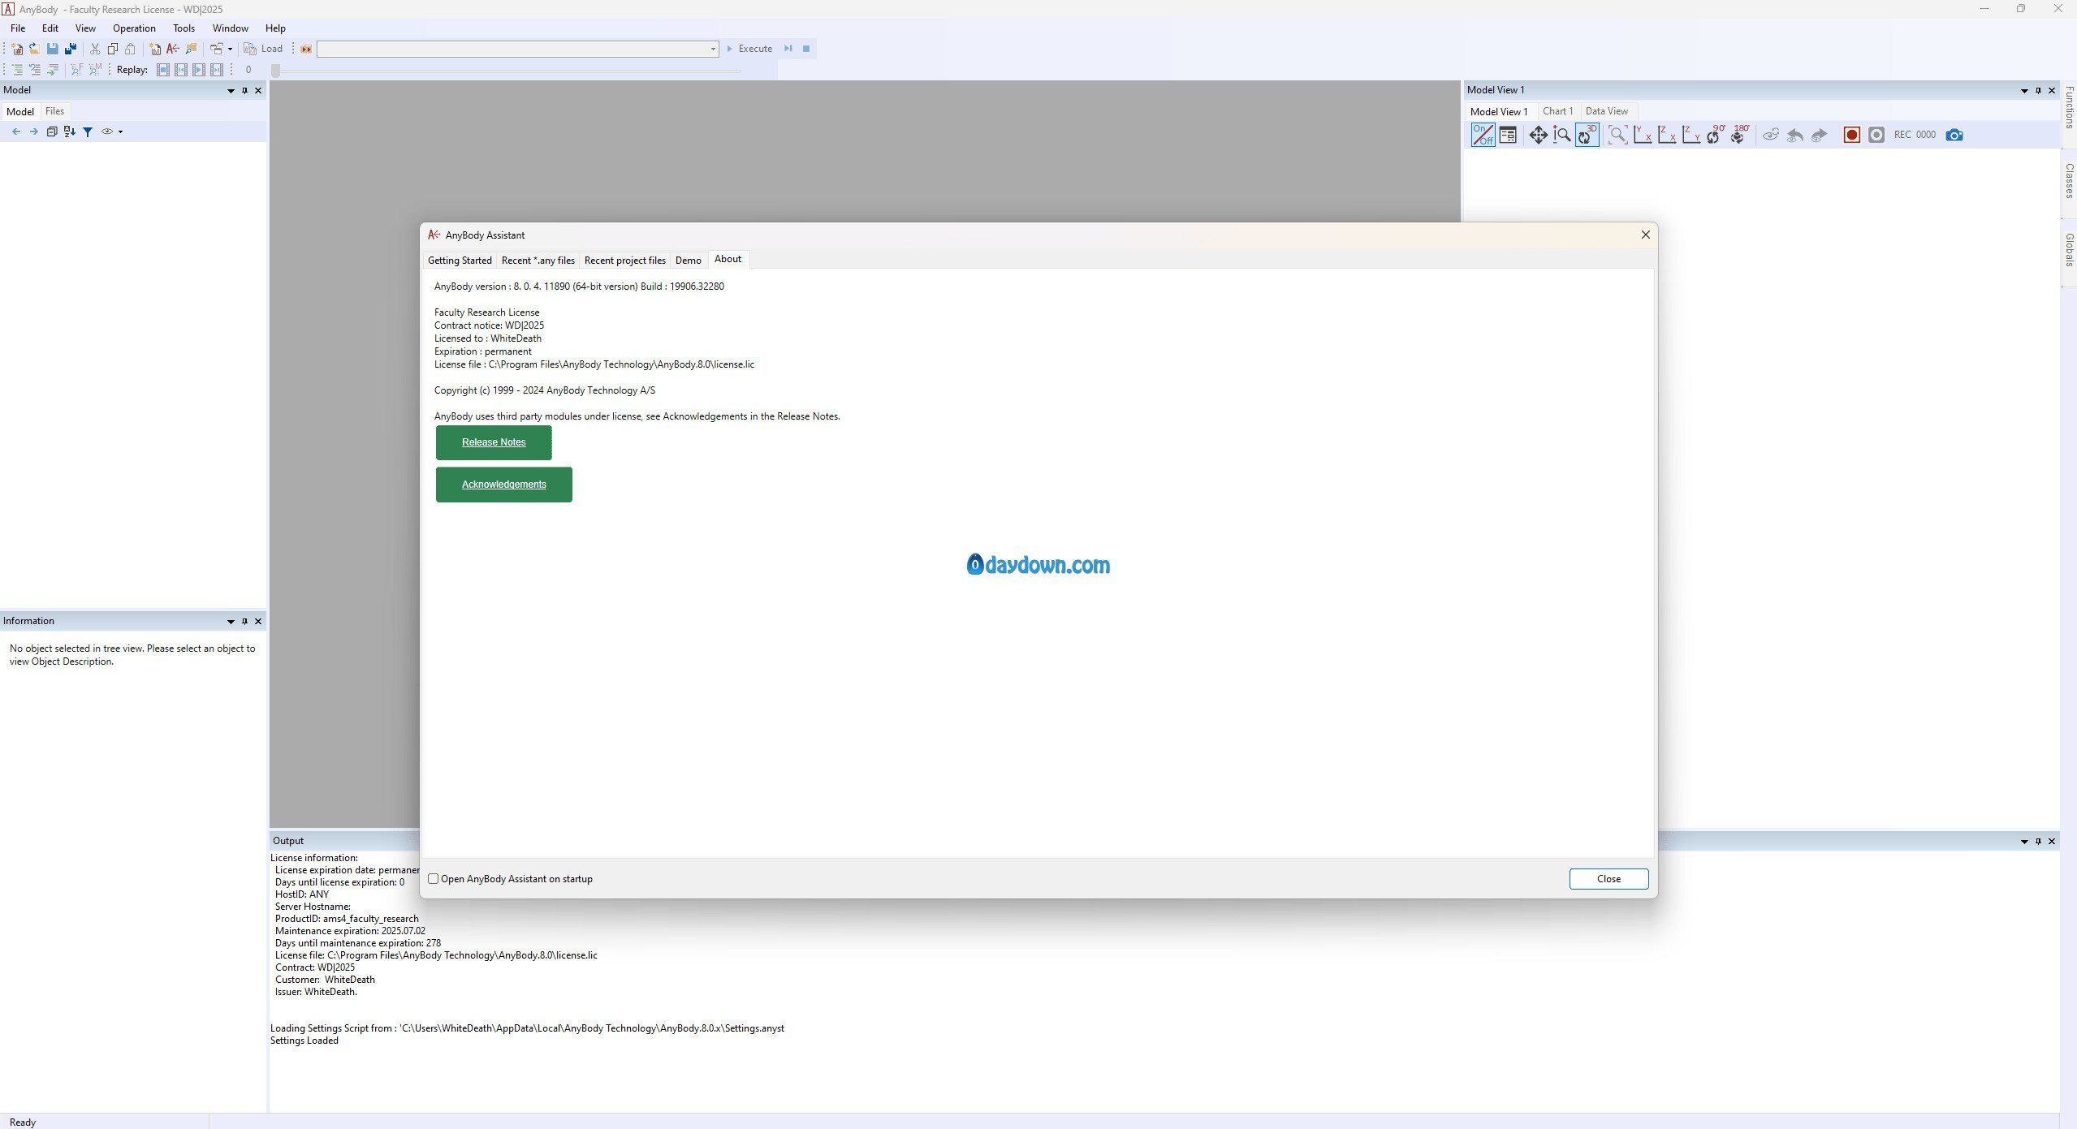Toggle the 3D rotate tool
This screenshot has height=1129, width=2077.
[1587, 135]
